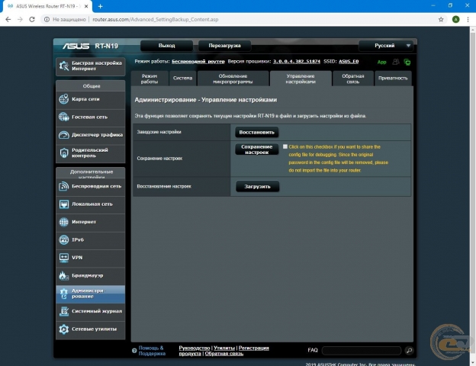The height and width of the screenshot is (366, 476).
Task: Click the footer Обратная связь link
Action: [x=224, y=354]
